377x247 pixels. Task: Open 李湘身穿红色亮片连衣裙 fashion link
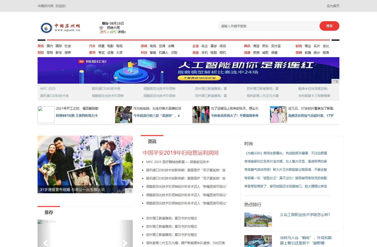click(286, 161)
